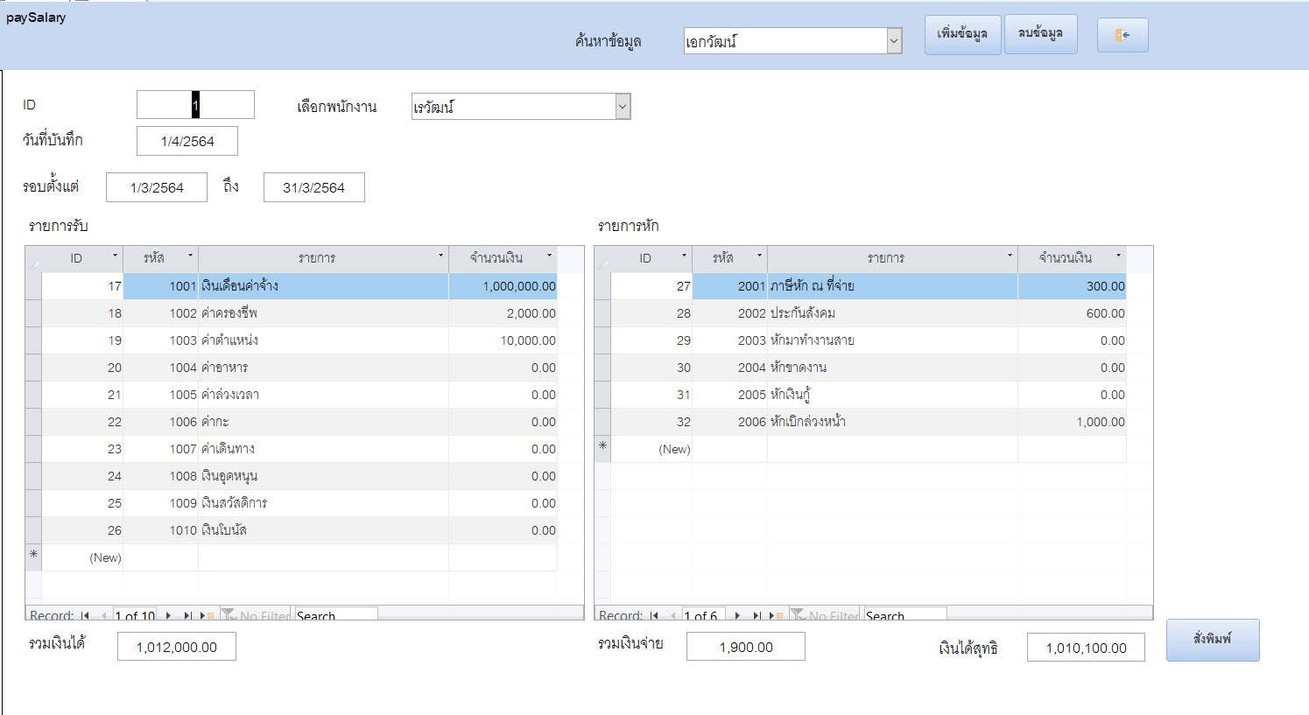Click the ค่าล่วงเวลา item cell
This screenshot has height=715, width=1309.
pos(323,395)
